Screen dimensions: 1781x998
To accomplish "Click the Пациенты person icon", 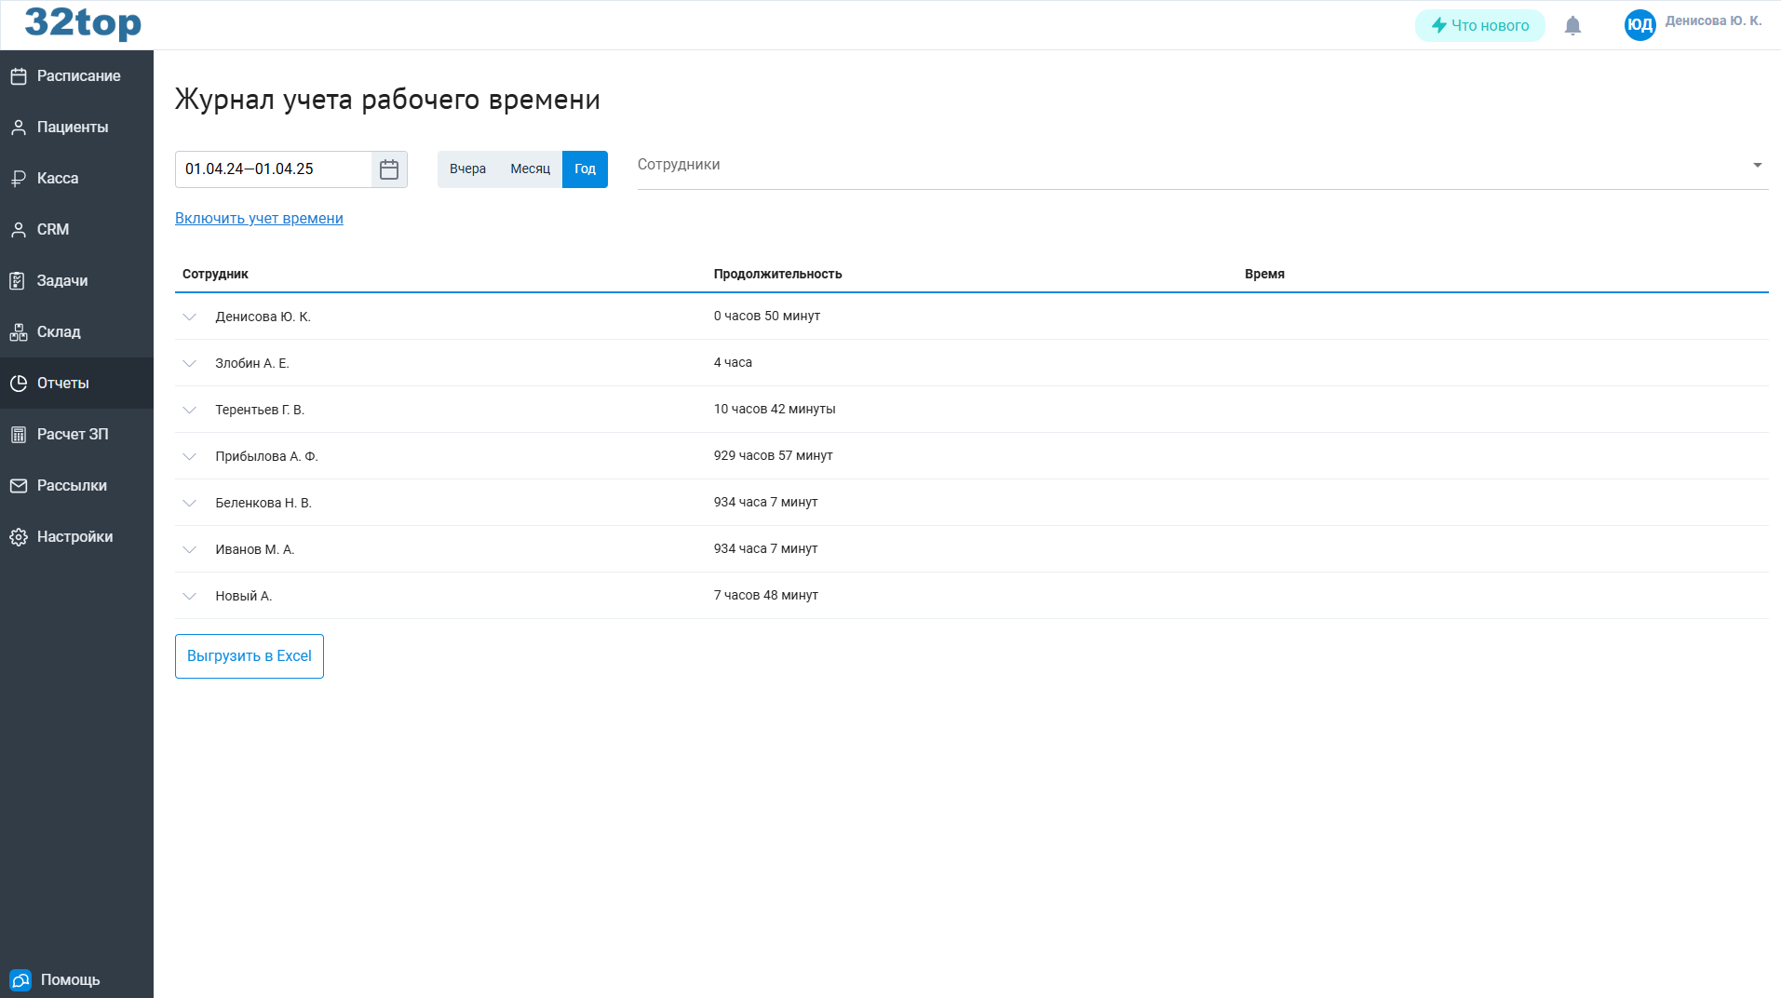I will click(x=19, y=128).
